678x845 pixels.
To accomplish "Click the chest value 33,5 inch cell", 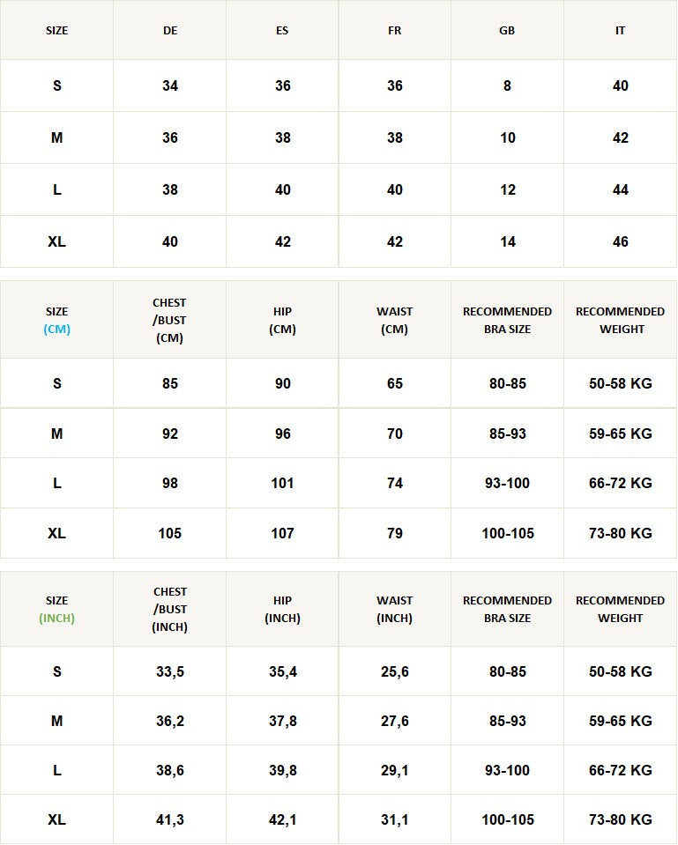I will pos(170,671).
